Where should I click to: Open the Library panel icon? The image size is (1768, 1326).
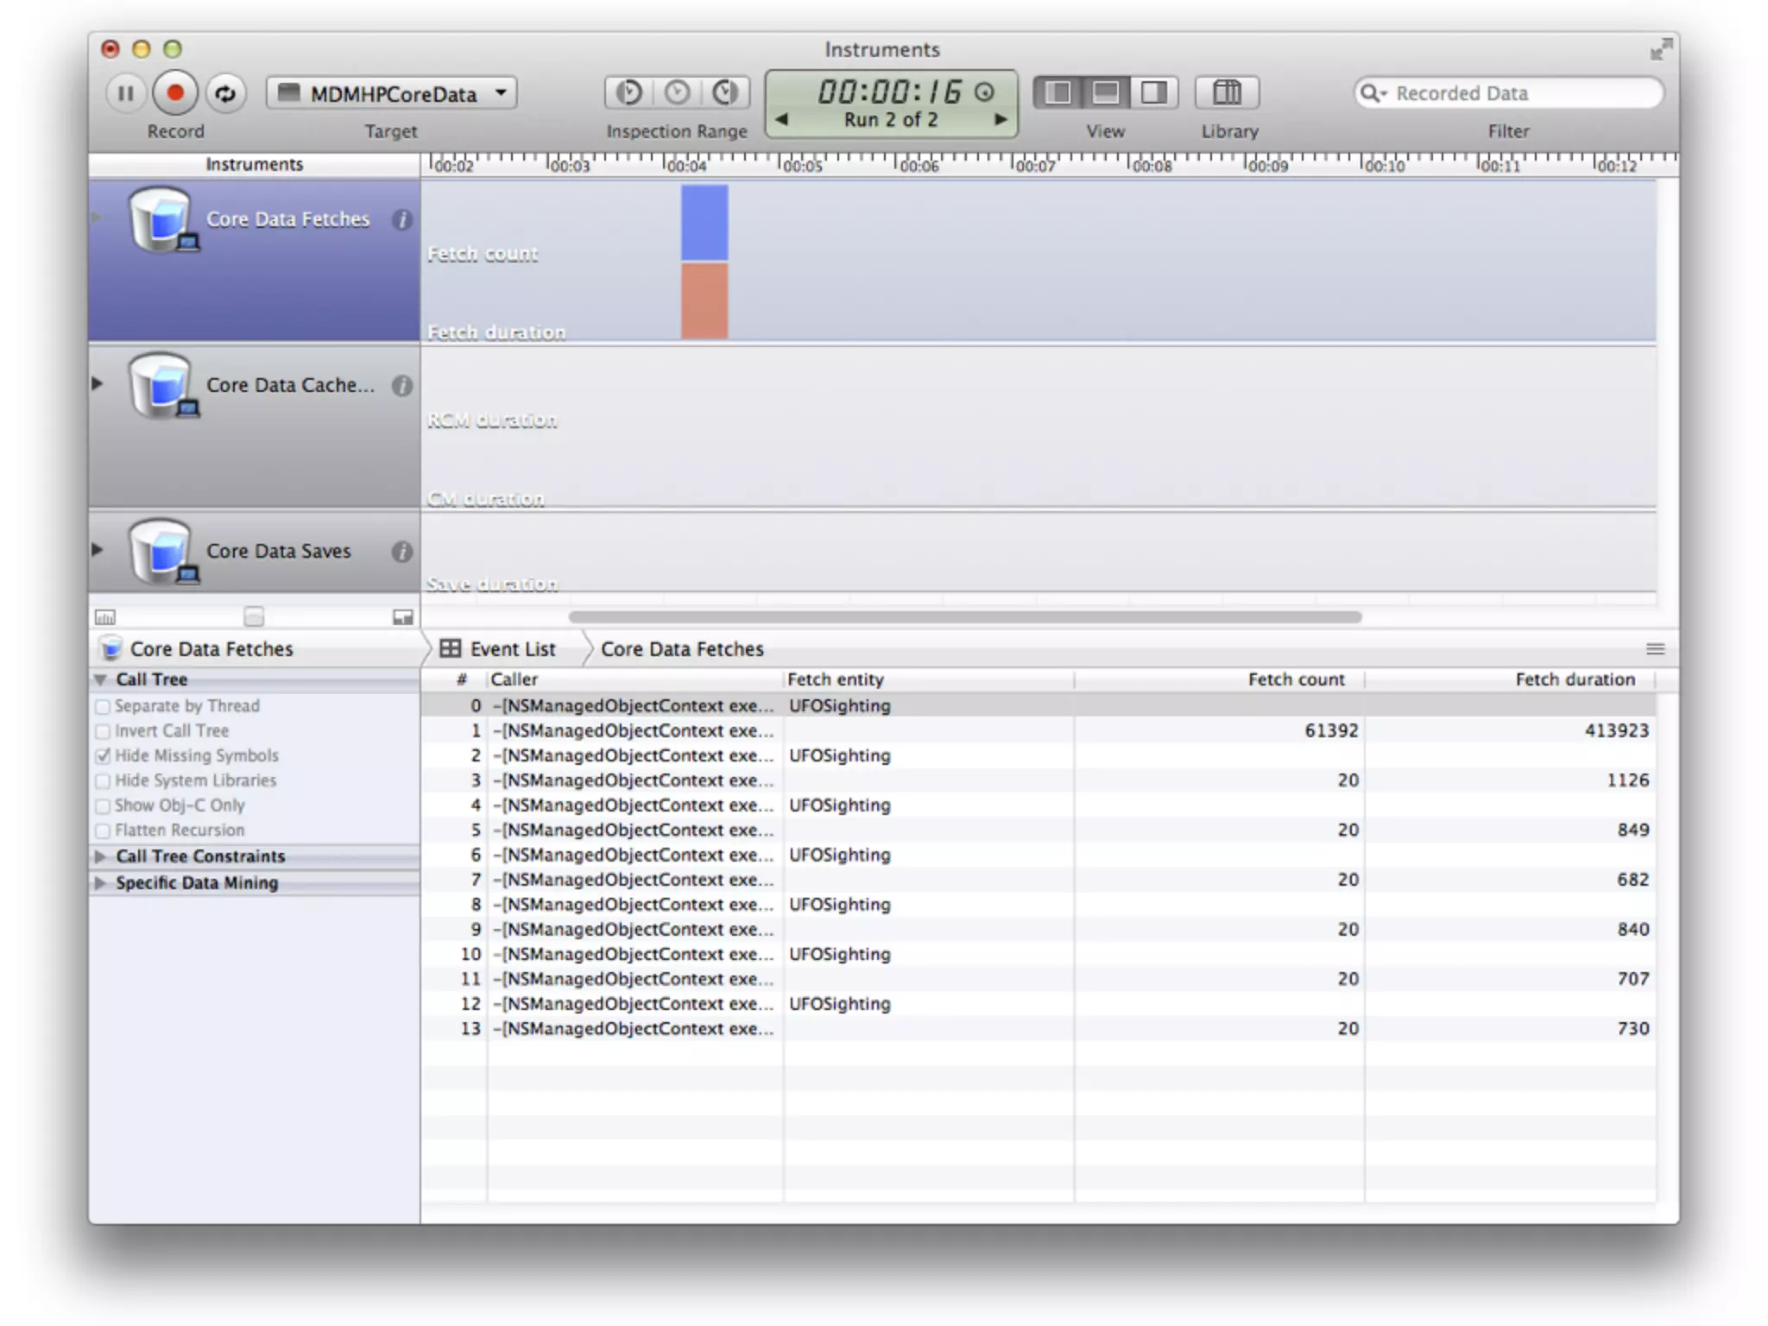pyautogui.click(x=1227, y=93)
